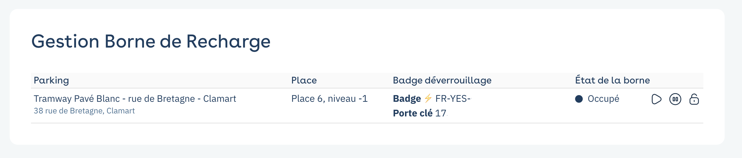The height and width of the screenshot is (158, 742).
Task: Click the Porte clé number 17
Action: 441,113
